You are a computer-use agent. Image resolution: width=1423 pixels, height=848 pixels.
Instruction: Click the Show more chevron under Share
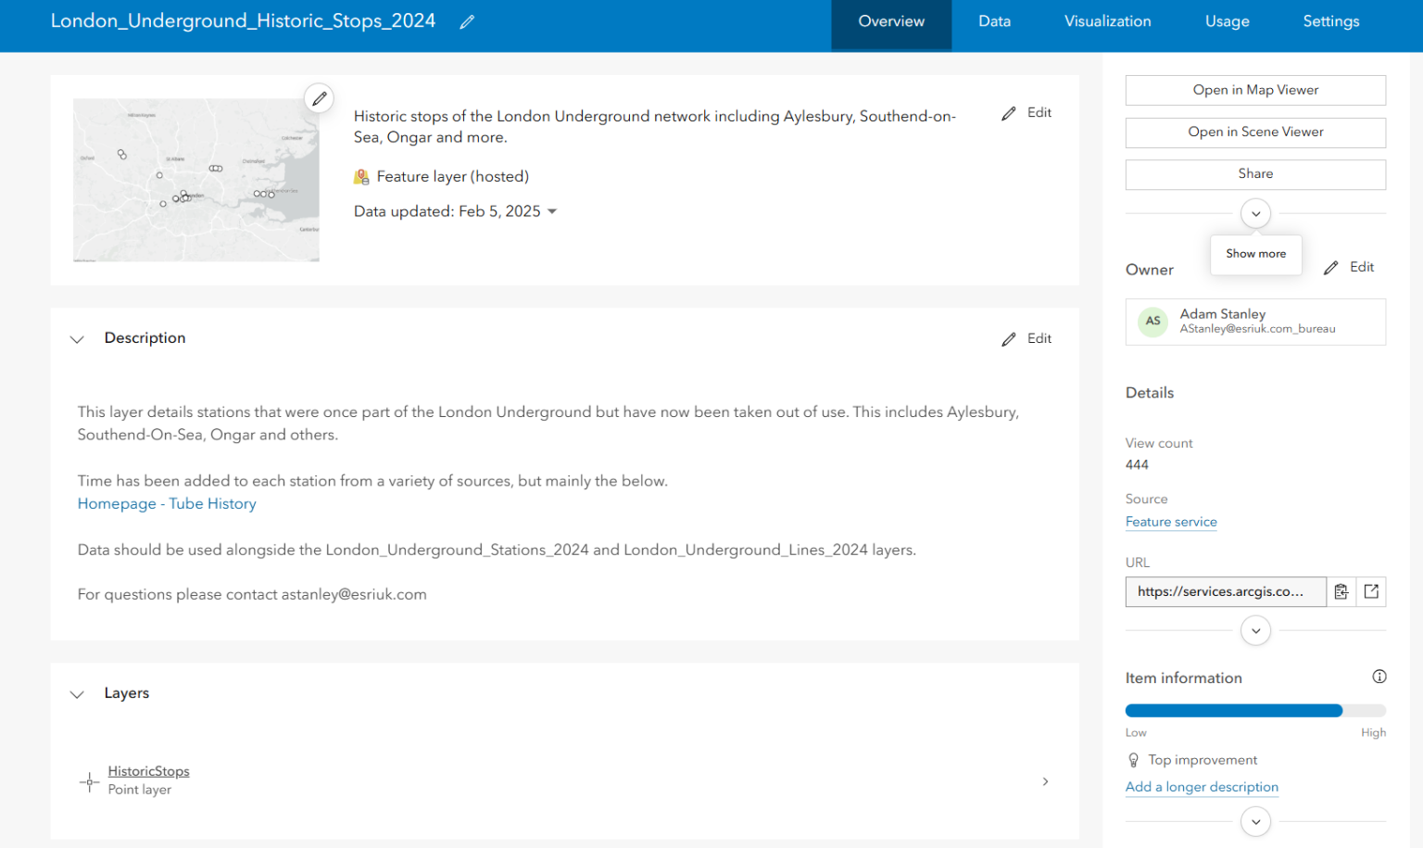tap(1255, 214)
